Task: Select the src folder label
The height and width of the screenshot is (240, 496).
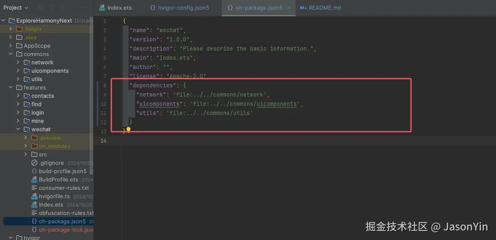Action: click(43, 154)
